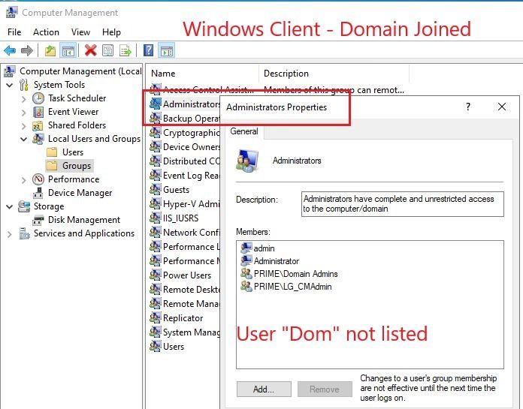The height and width of the screenshot is (409, 523).
Task: Select the Remote Desktop Users group row
Action: pos(185,290)
